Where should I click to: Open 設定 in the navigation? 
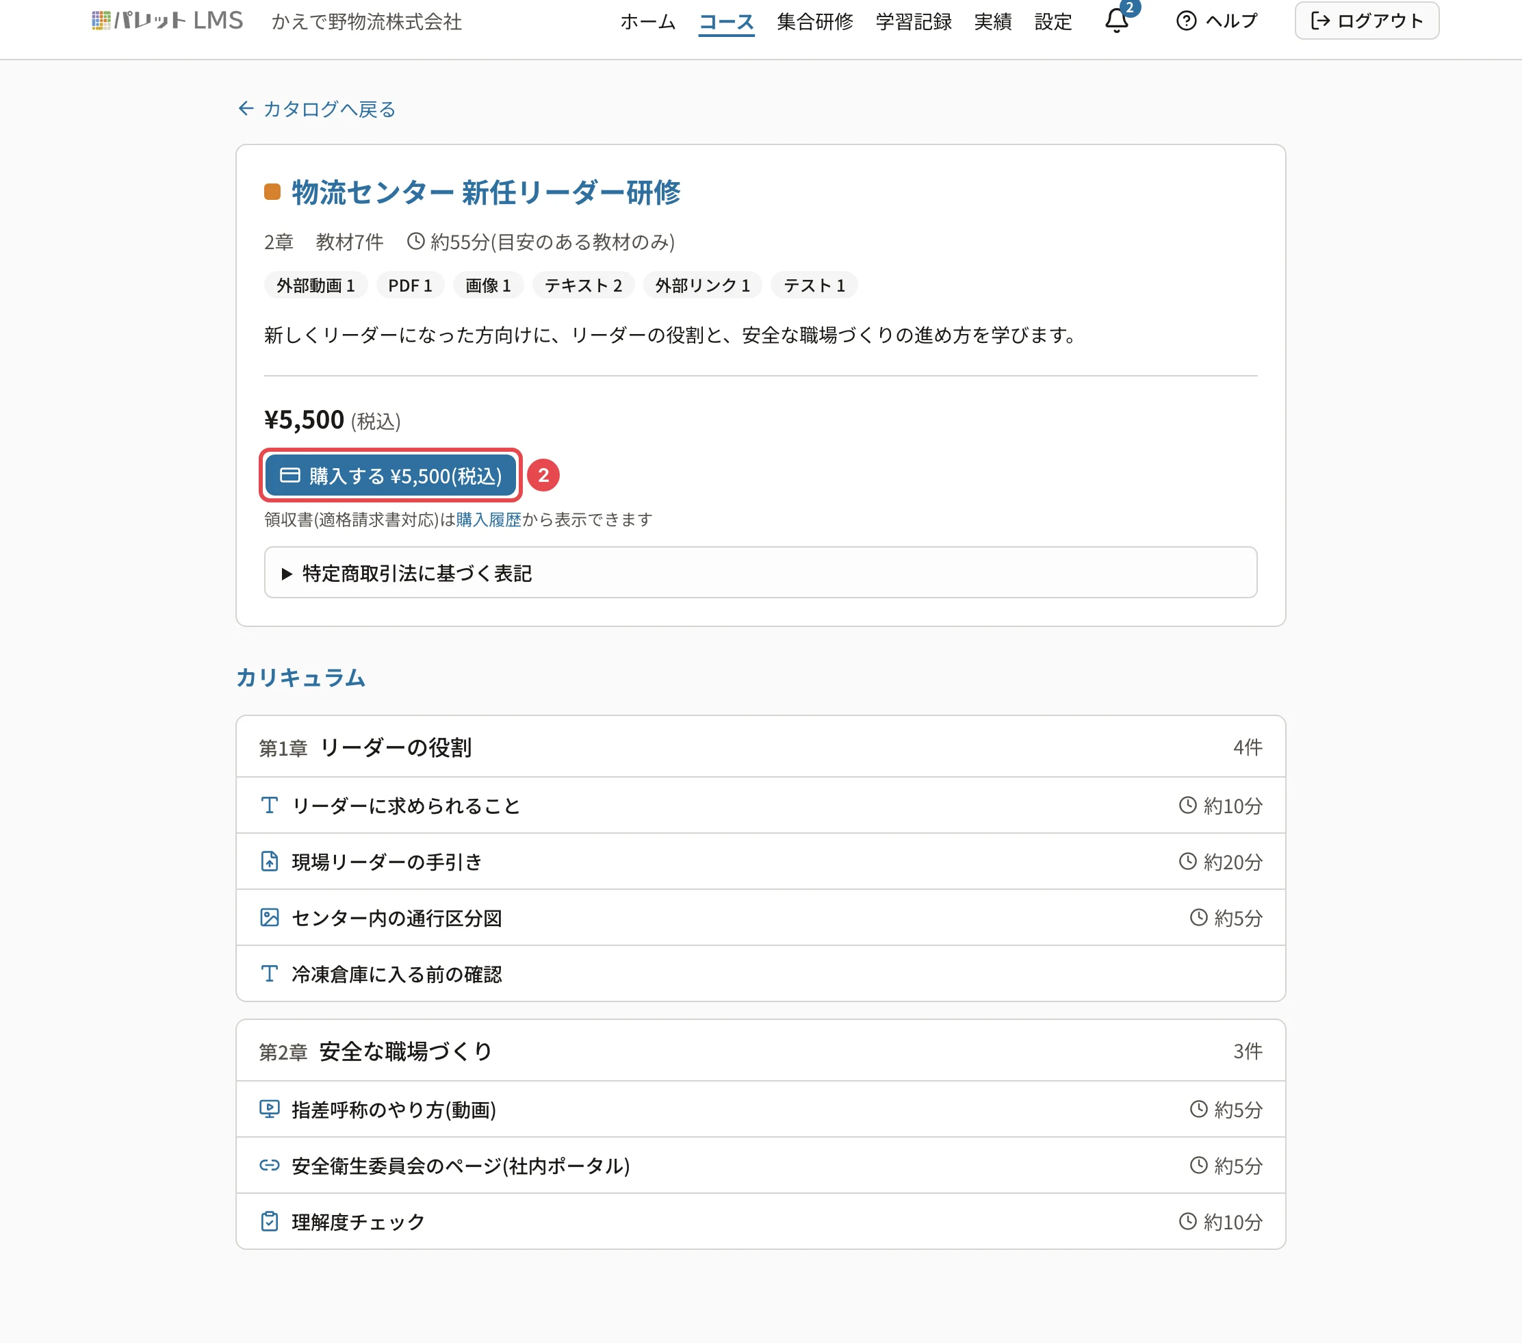[x=1053, y=22]
